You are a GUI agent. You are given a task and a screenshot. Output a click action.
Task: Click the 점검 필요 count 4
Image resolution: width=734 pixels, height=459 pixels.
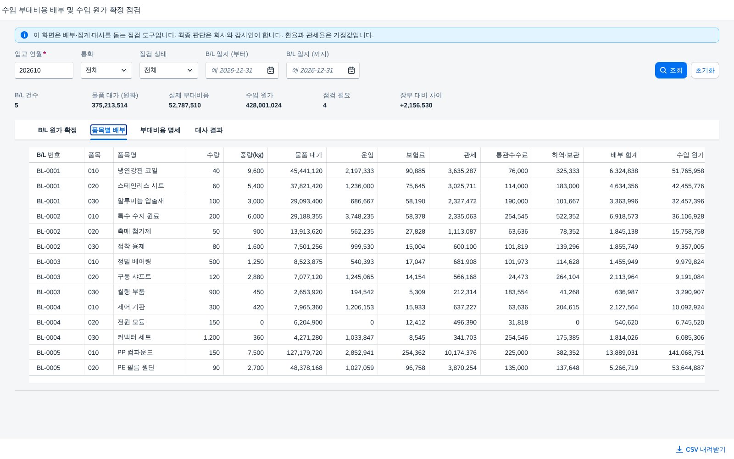pos(325,105)
